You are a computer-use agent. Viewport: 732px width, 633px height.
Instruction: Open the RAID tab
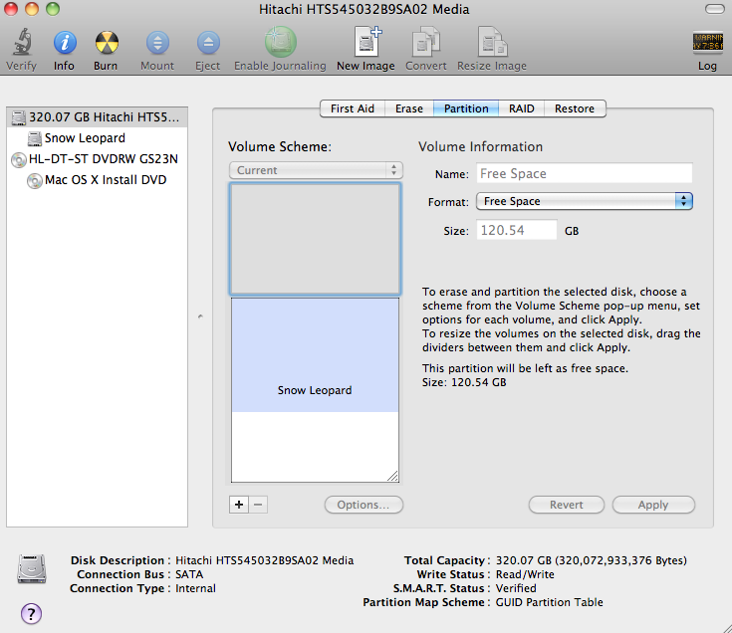pos(522,108)
